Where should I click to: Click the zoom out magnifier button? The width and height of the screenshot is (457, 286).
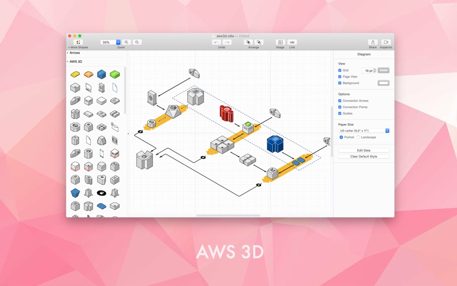pyautogui.click(x=137, y=42)
